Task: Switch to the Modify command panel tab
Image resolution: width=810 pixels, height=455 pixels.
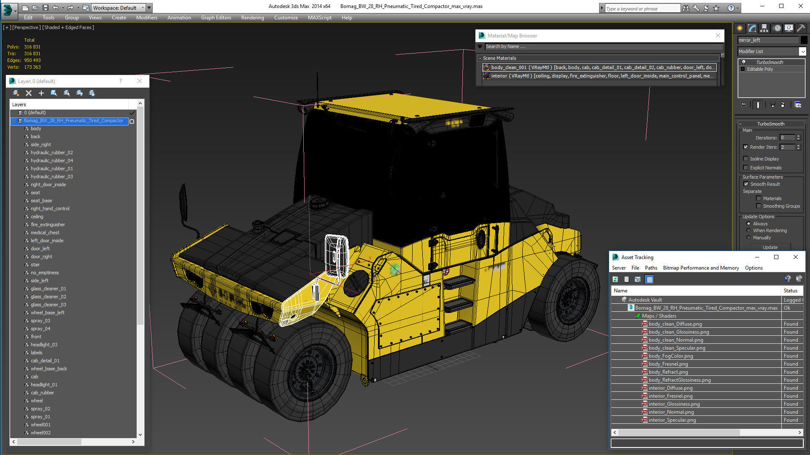Action: click(752, 28)
